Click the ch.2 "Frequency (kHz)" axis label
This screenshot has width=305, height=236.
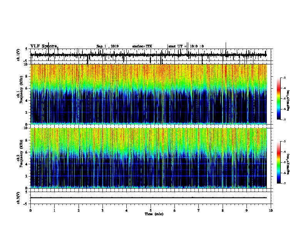pos(22,154)
